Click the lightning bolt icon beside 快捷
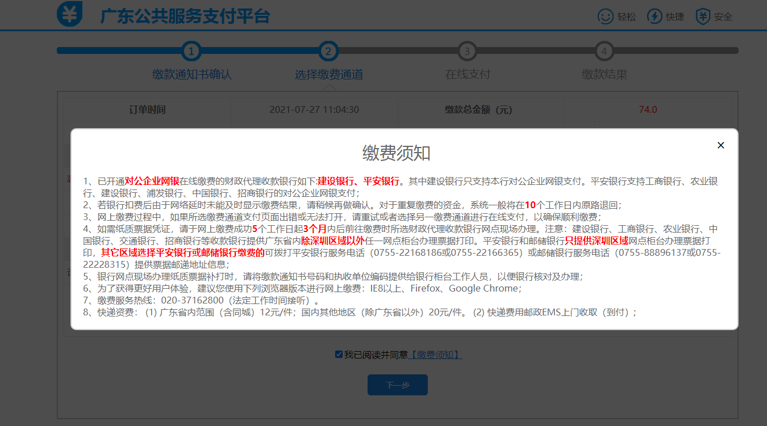 point(655,16)
